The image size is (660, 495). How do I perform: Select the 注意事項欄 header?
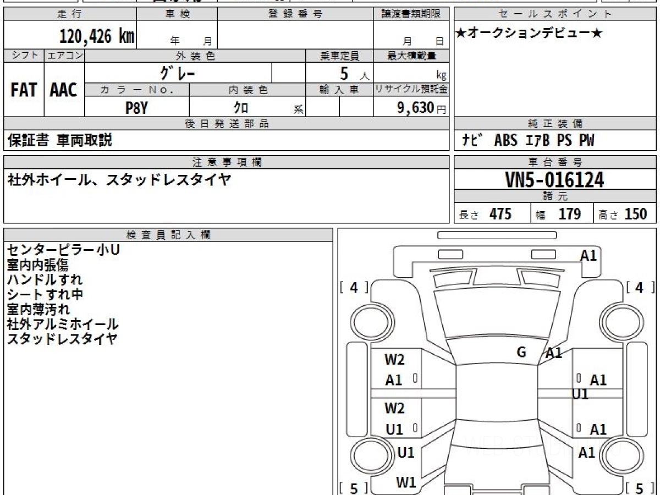pos(226,162)
